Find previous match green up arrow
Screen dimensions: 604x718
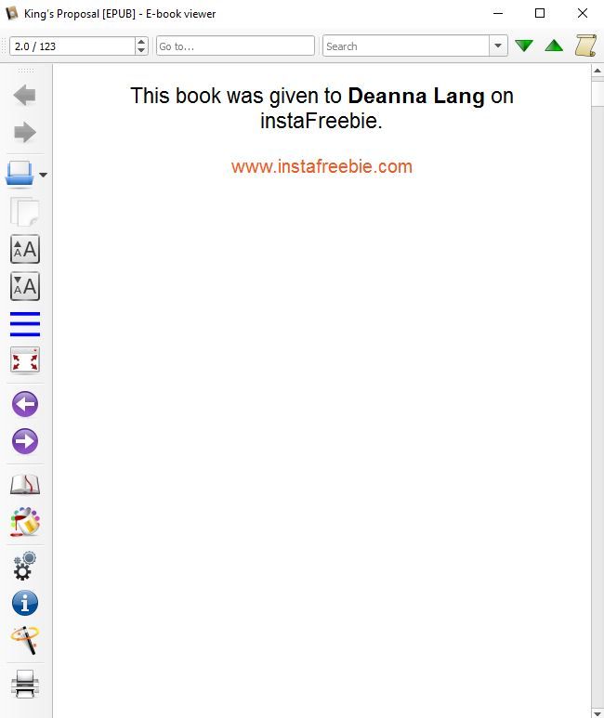[554, 46]
